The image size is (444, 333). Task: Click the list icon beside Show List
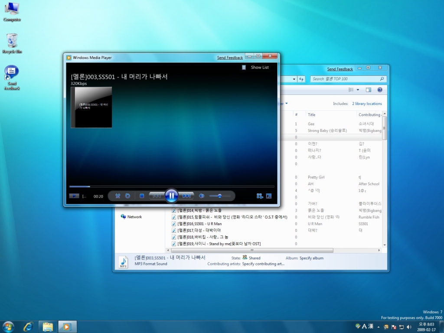[x=244, y=67]
